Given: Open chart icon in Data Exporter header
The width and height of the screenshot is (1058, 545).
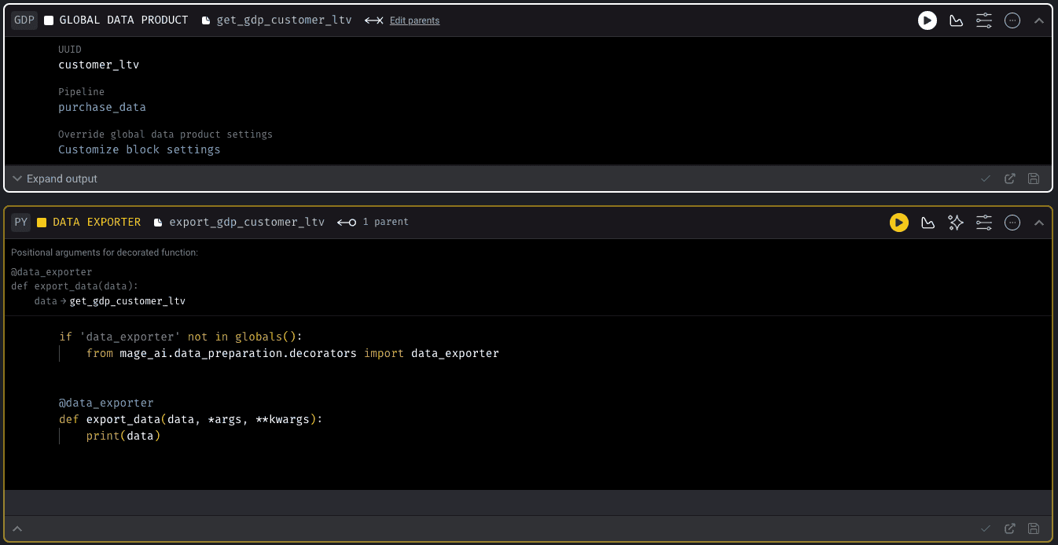Looking at the screenshot, I should click(x=928, y=223).
